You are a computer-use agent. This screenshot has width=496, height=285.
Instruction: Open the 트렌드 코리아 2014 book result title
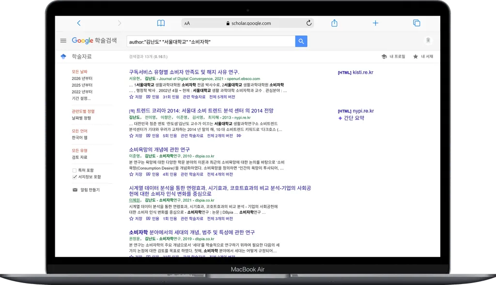(x=205, y=111)
